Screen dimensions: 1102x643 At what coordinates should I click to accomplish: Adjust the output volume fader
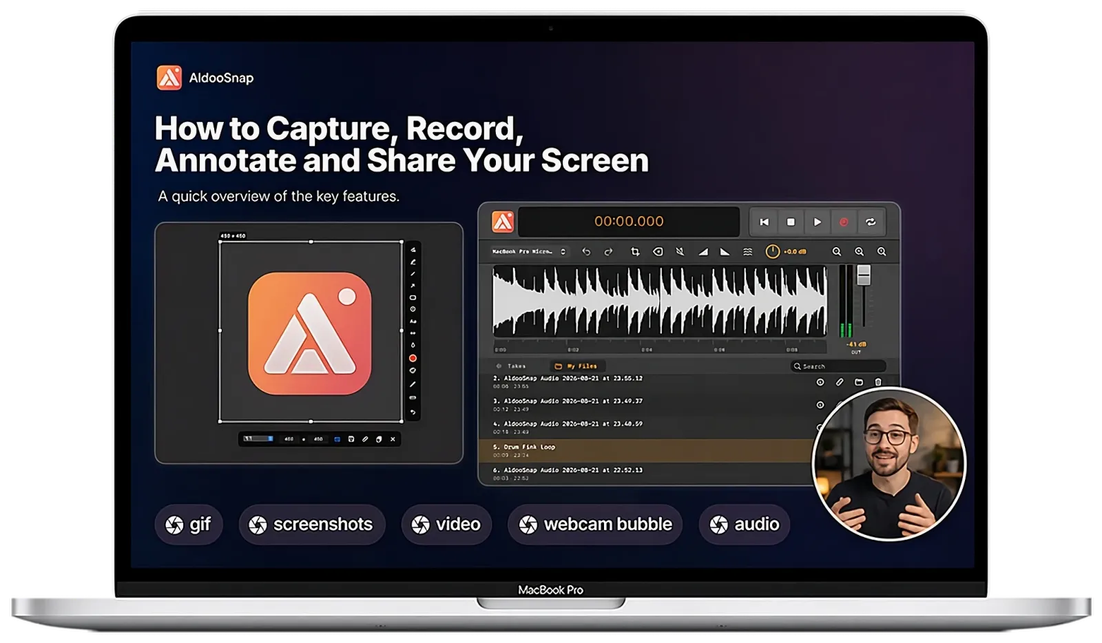tap(864, 275)
